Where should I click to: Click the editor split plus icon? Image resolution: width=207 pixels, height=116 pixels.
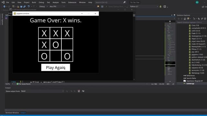pyautogui.click(x=170, y=21)
